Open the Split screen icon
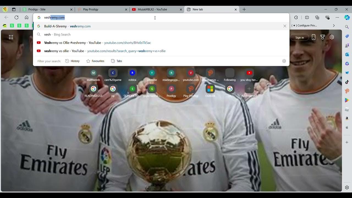352x198 pixels. [x=307, y=17]
